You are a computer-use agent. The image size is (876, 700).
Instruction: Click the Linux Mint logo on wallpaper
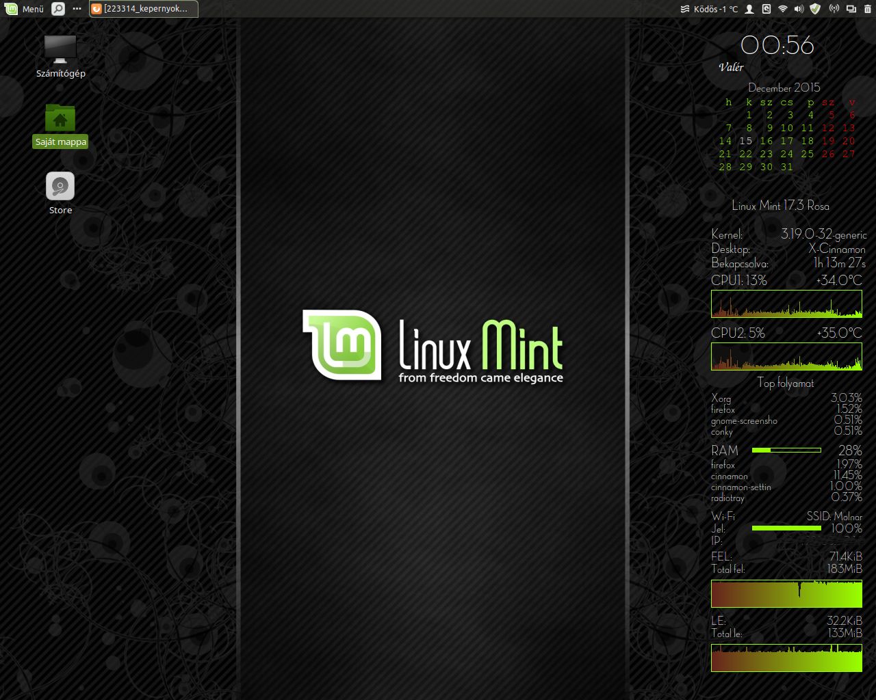[x=433, y=348]
